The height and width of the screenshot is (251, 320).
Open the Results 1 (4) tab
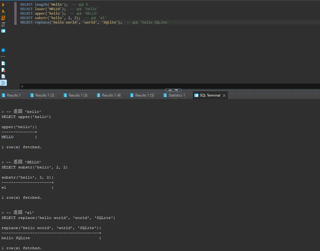pos(109,95)
